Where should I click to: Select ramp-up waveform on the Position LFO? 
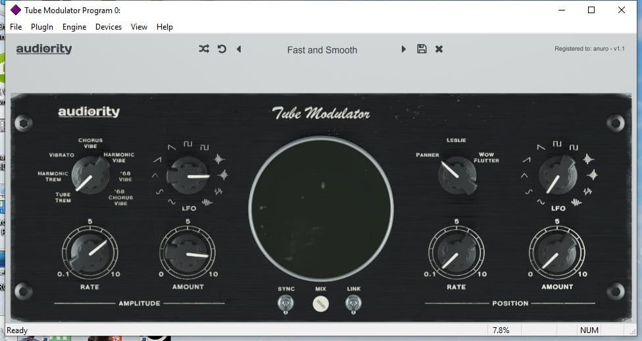pos(526,160)
